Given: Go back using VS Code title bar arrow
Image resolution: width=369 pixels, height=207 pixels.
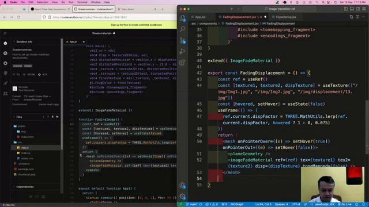Looking at the screenshot, I should [x=232, y=9].
